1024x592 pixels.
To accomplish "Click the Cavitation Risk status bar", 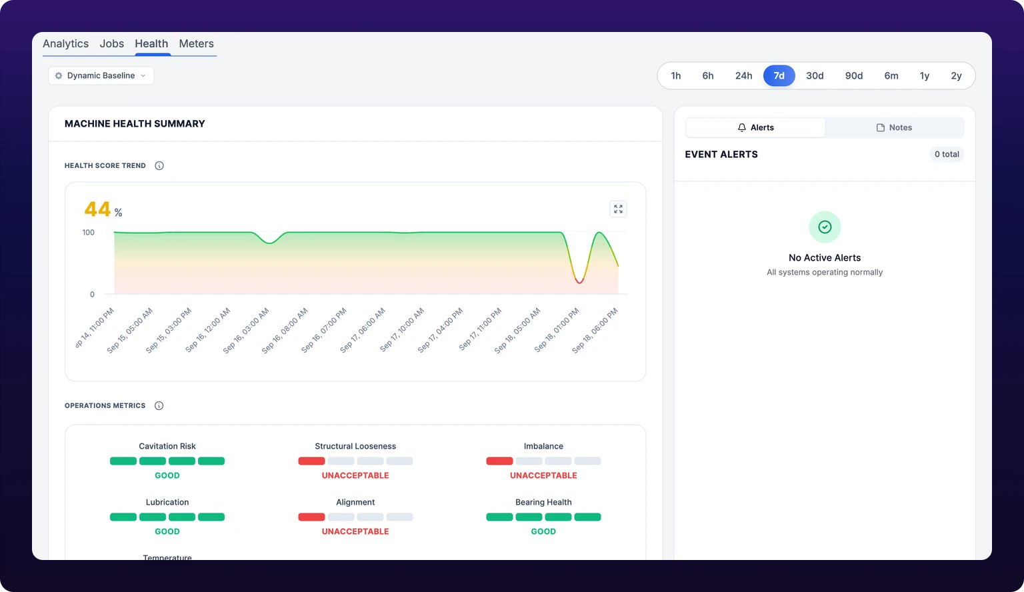I will 167,461.
